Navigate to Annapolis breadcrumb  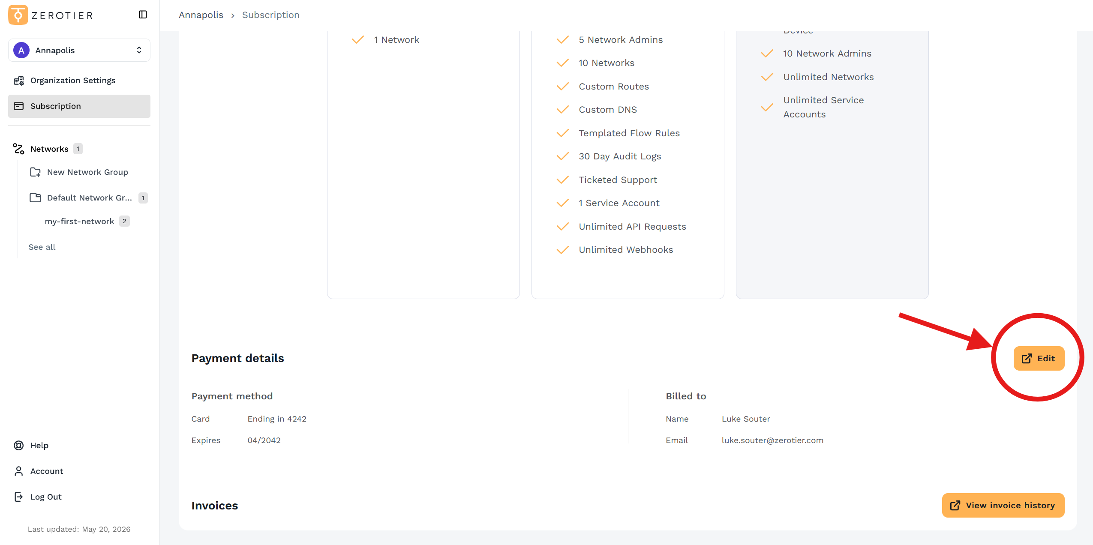coord(201,15)
